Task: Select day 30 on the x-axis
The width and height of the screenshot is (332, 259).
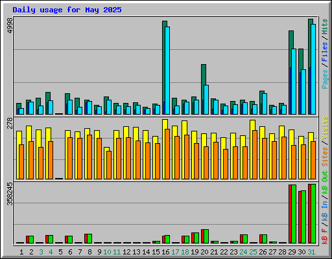Action: pos(302,252)
